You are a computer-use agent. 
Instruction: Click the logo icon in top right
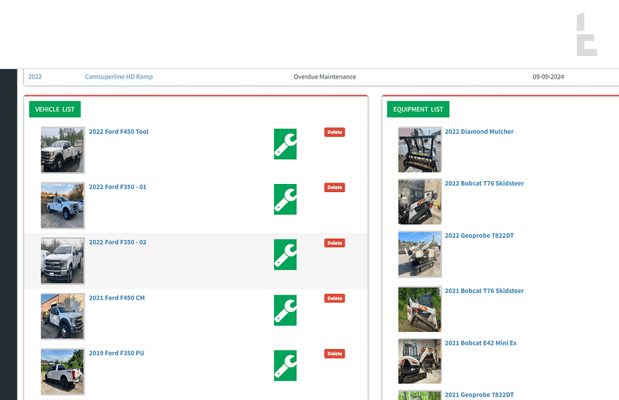(586, 34)
